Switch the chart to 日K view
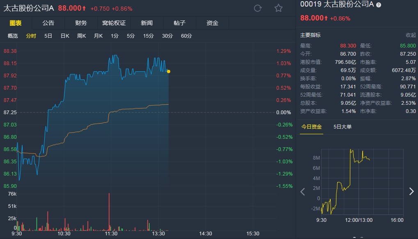This screenshot has width=418, height=239. 65,36
